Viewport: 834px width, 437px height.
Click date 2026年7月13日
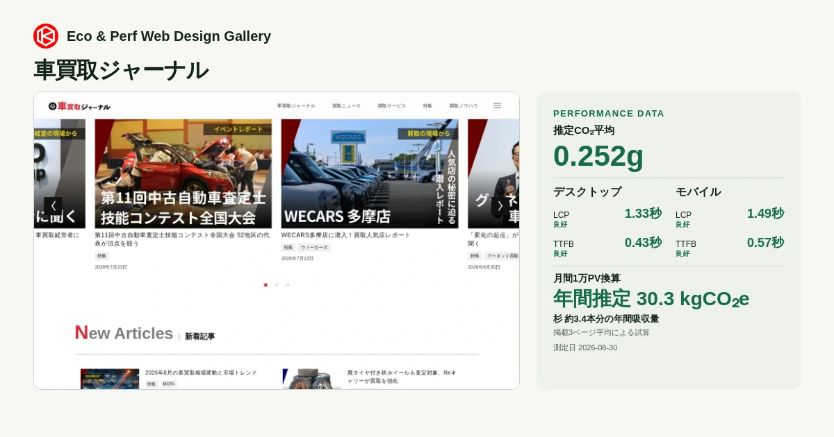point(297,258)
